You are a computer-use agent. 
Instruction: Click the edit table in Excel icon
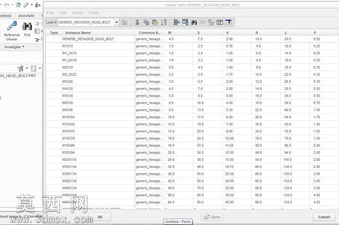coord(228,22)
